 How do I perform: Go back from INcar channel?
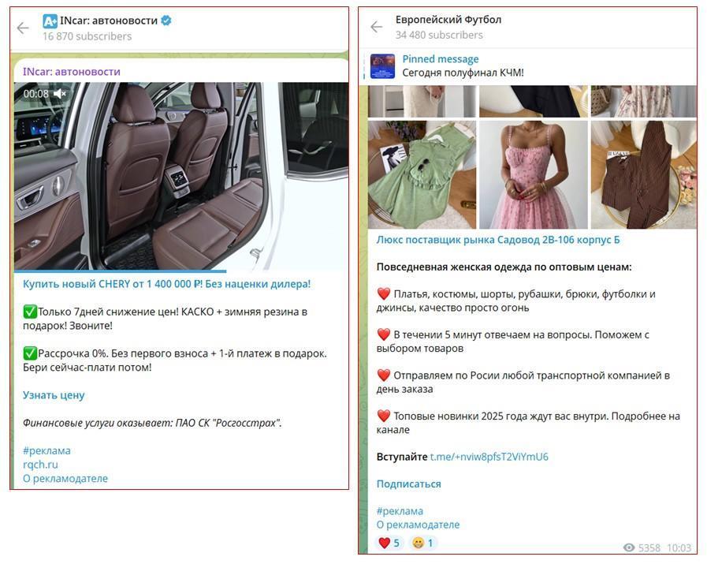coord(23,28)
